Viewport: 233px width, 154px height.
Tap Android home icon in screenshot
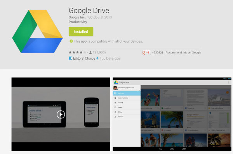(x=172, y=149)
